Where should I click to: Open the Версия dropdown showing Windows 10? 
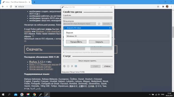tap(88, 36)
